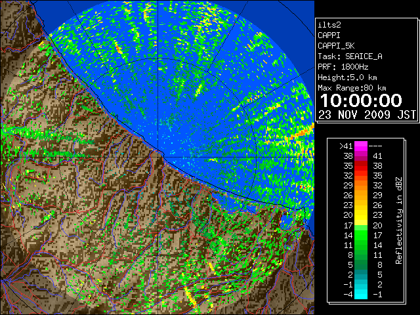Click the "Task: SEAICE_A" line
The height and width of the screenshot is (315, 420).
click(x=350, y=56)
